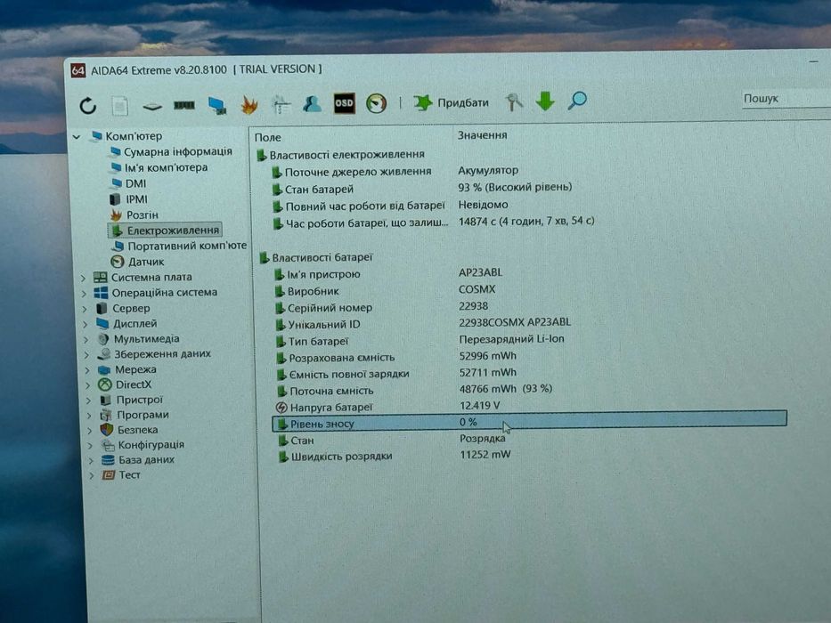The height and width of the screenshot is (623, 831).
Task: Expand the Дисплей node
Action: click(x=85, y=324)
